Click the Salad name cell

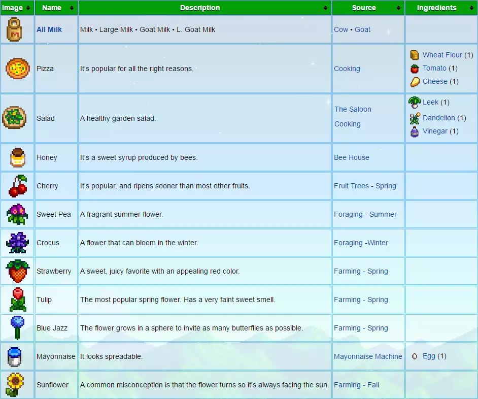tap(56, 118)
